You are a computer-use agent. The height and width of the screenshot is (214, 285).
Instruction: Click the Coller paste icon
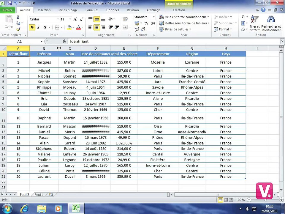click(x=9, y=20)
